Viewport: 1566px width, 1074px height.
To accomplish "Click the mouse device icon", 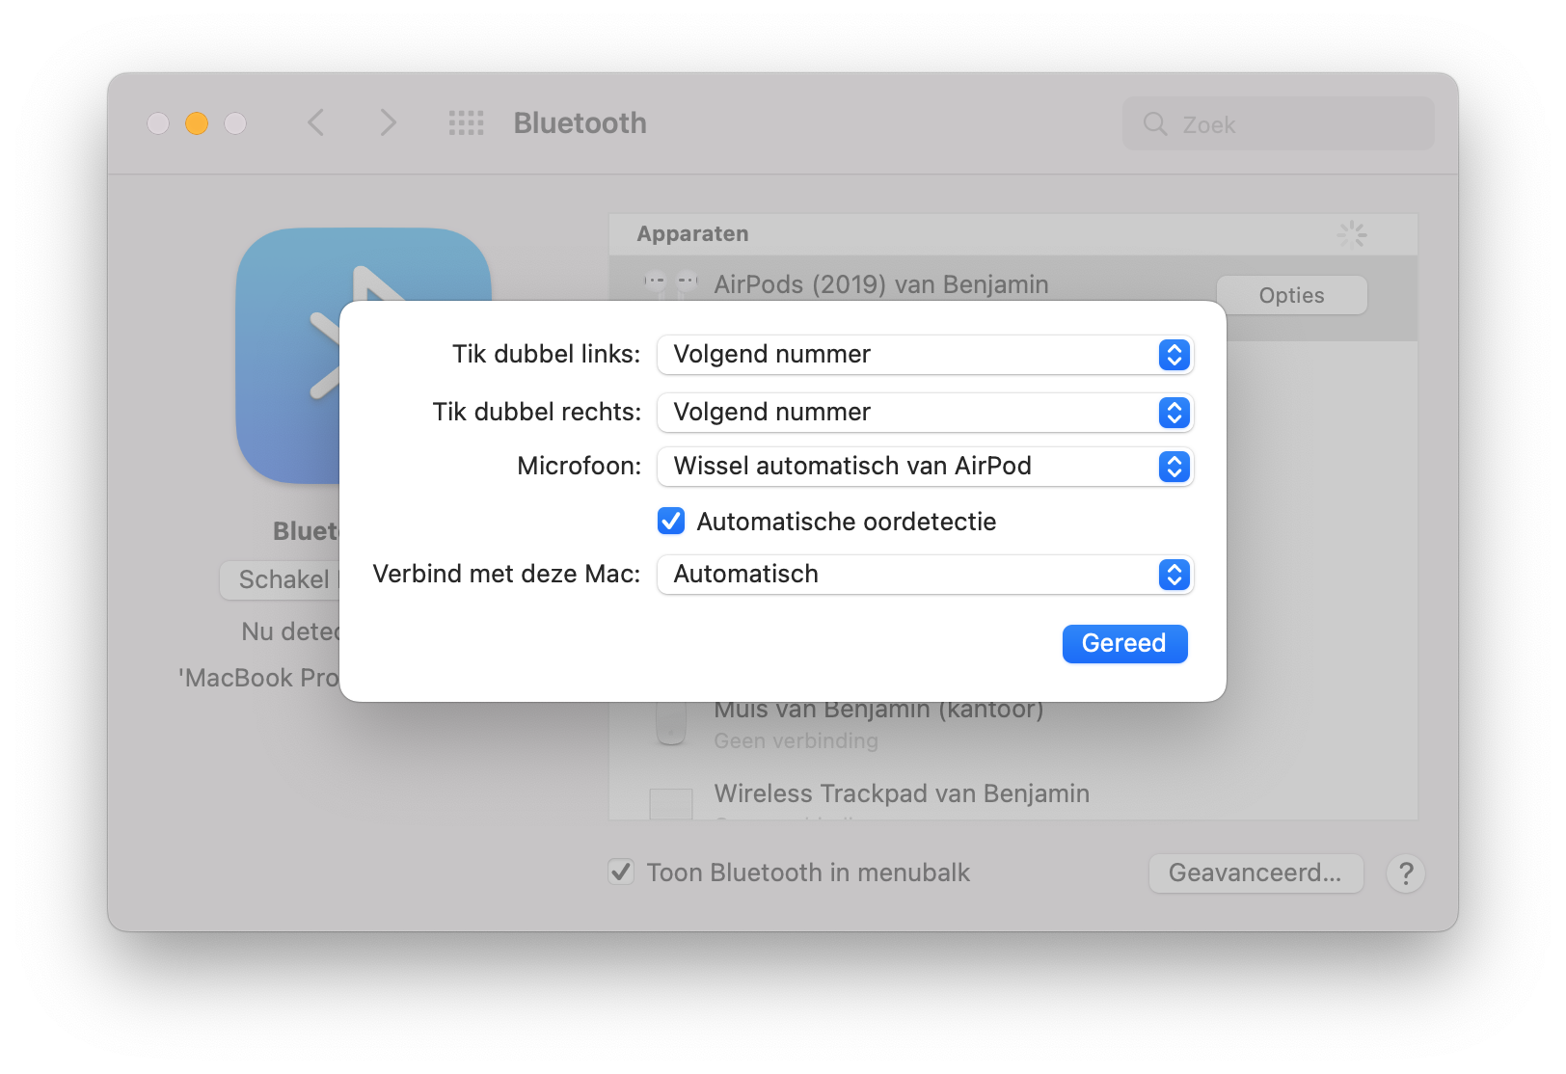I will click(x=671, y=723).
